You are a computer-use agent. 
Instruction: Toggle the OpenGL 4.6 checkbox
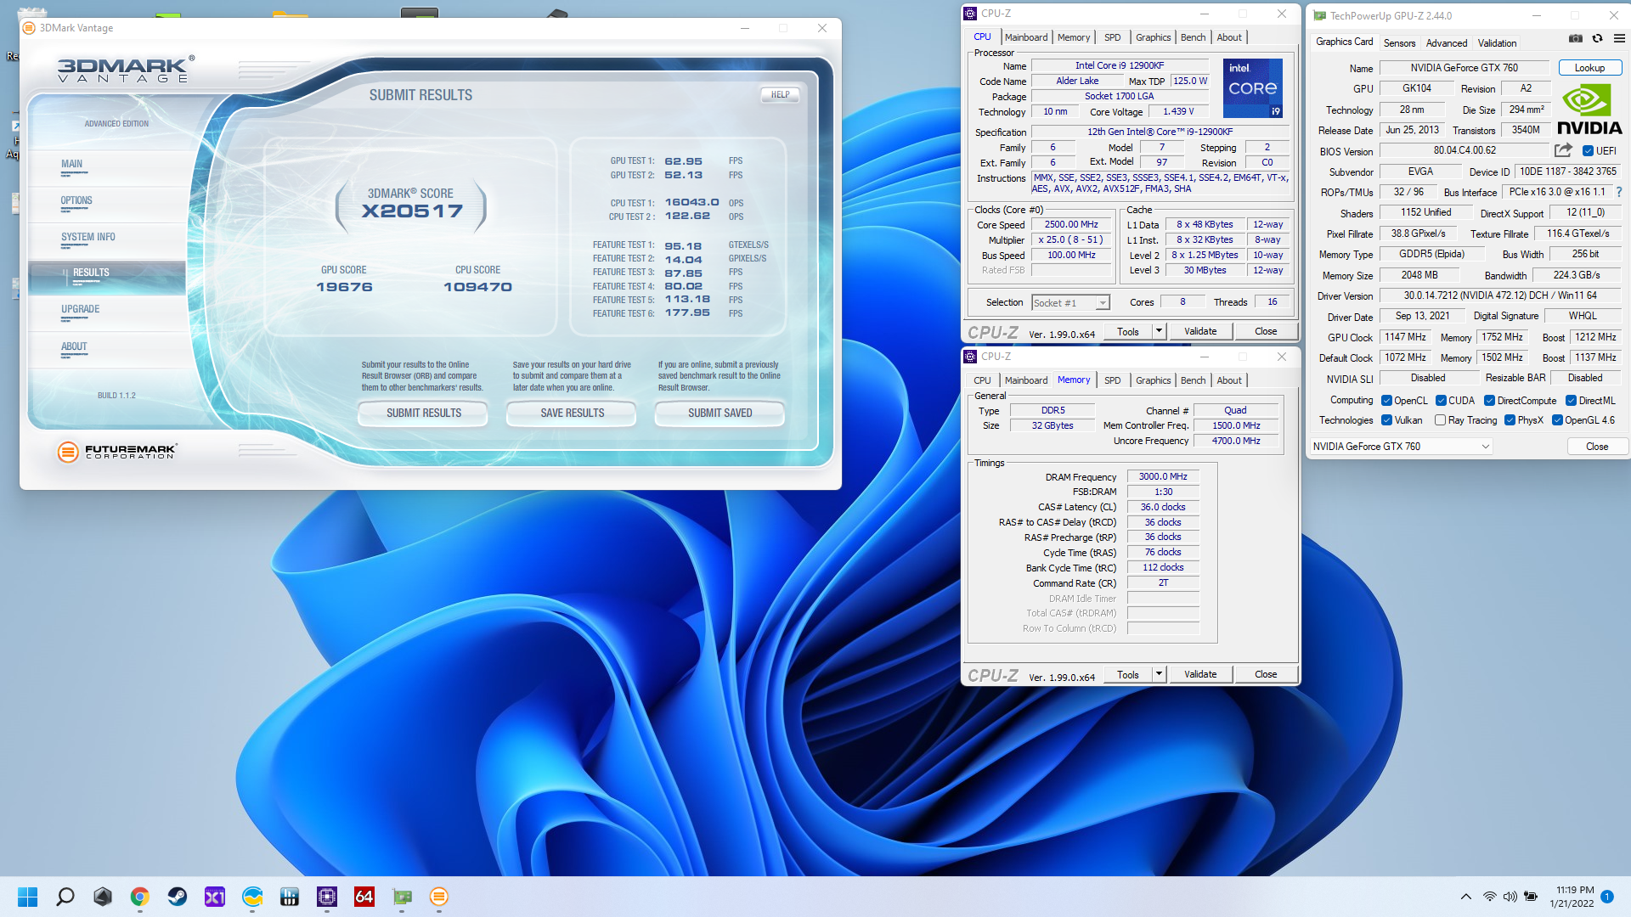[1557, 420]
